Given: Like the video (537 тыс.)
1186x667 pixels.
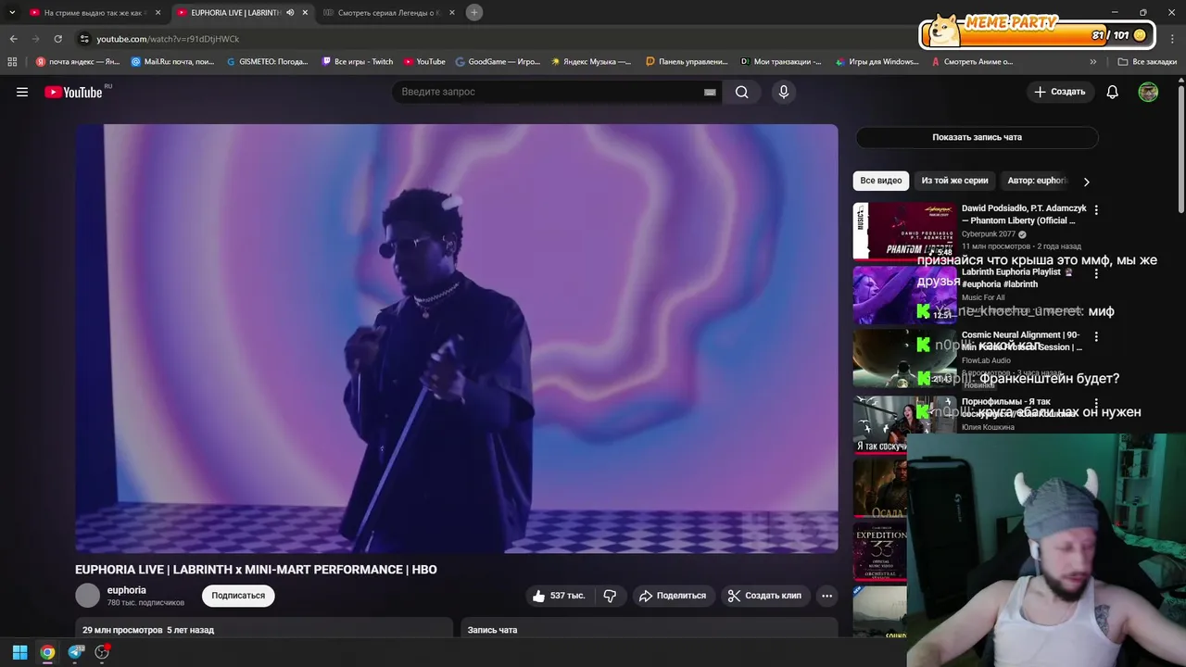Looking at the screenshot, I should (x=559, y=596).
